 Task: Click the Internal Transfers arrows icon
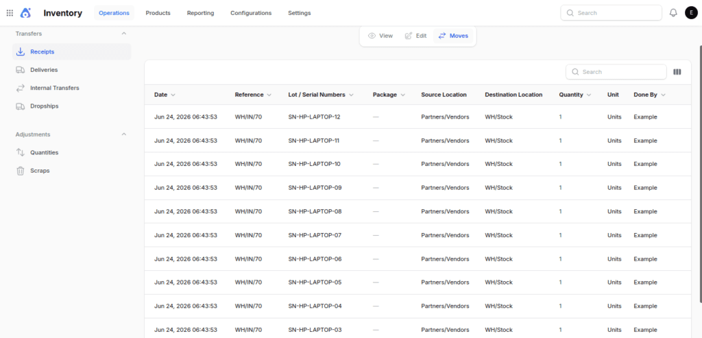pyautogui.click(x=20, y=88)
